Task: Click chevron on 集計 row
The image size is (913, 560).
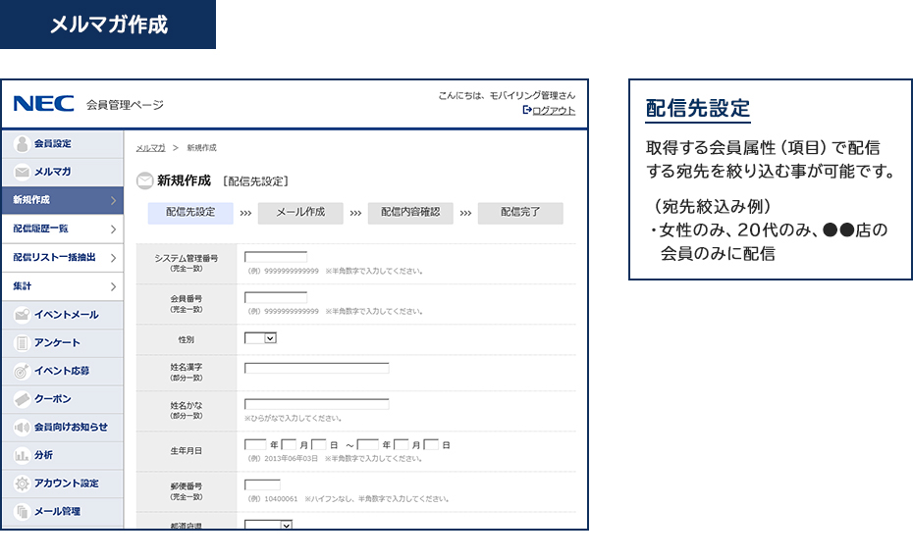Action: 113,286
